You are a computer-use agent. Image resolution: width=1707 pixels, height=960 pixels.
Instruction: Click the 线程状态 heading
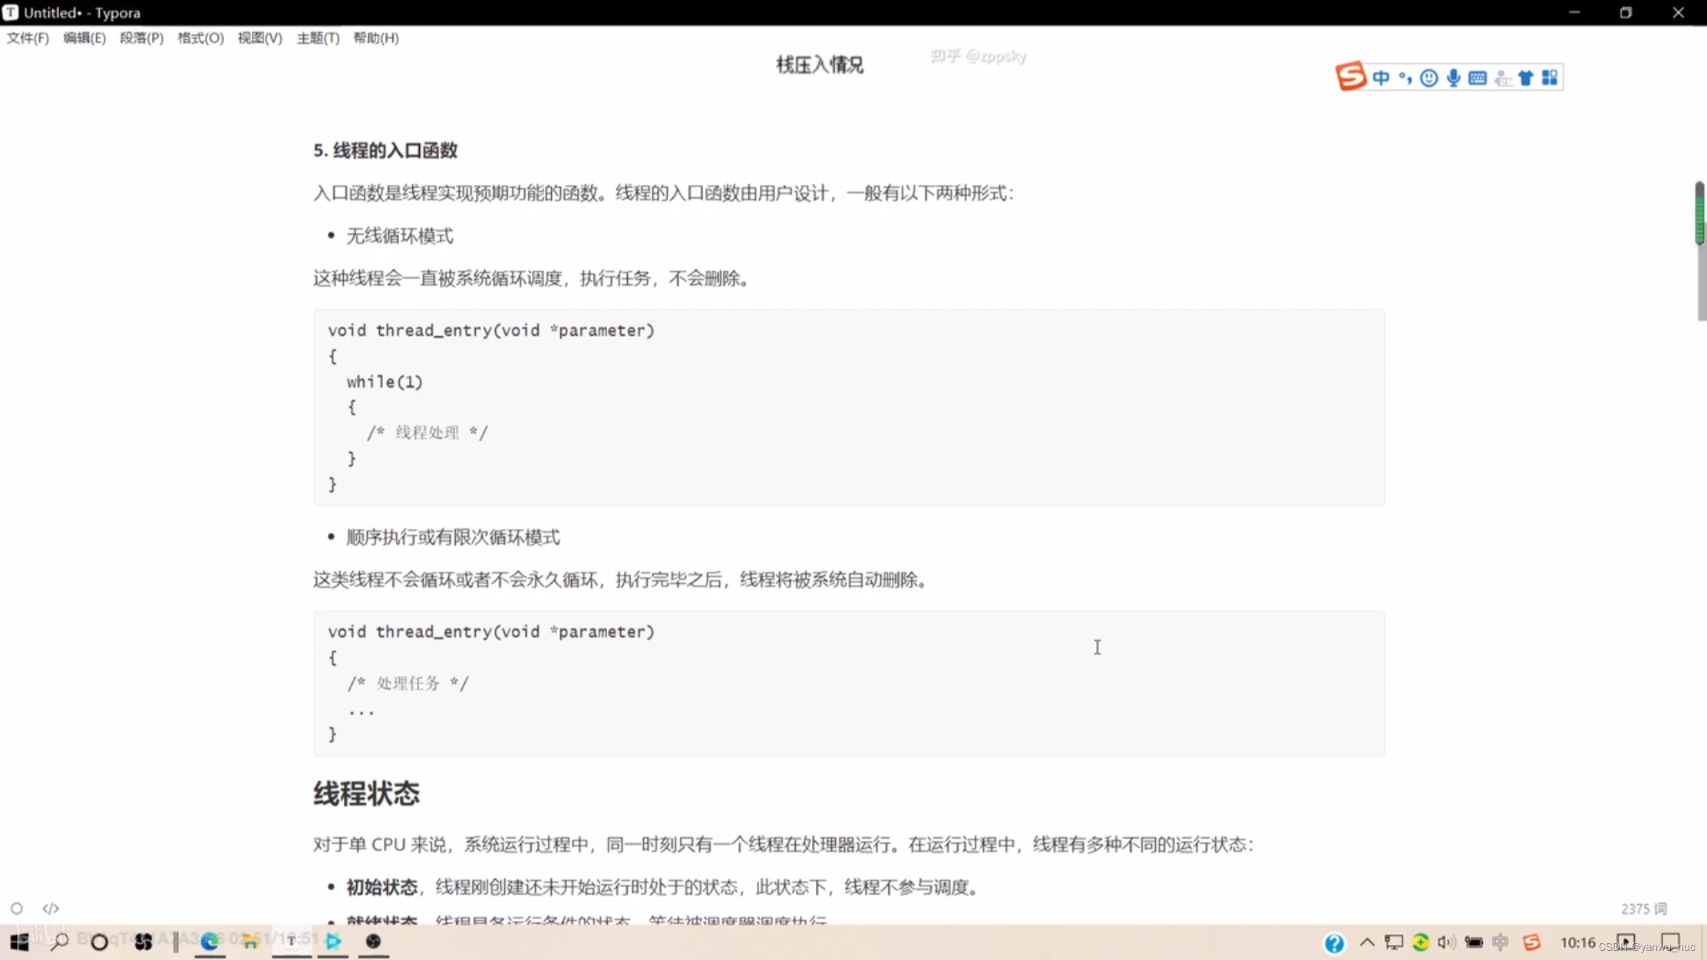click(x=366, y=793)
